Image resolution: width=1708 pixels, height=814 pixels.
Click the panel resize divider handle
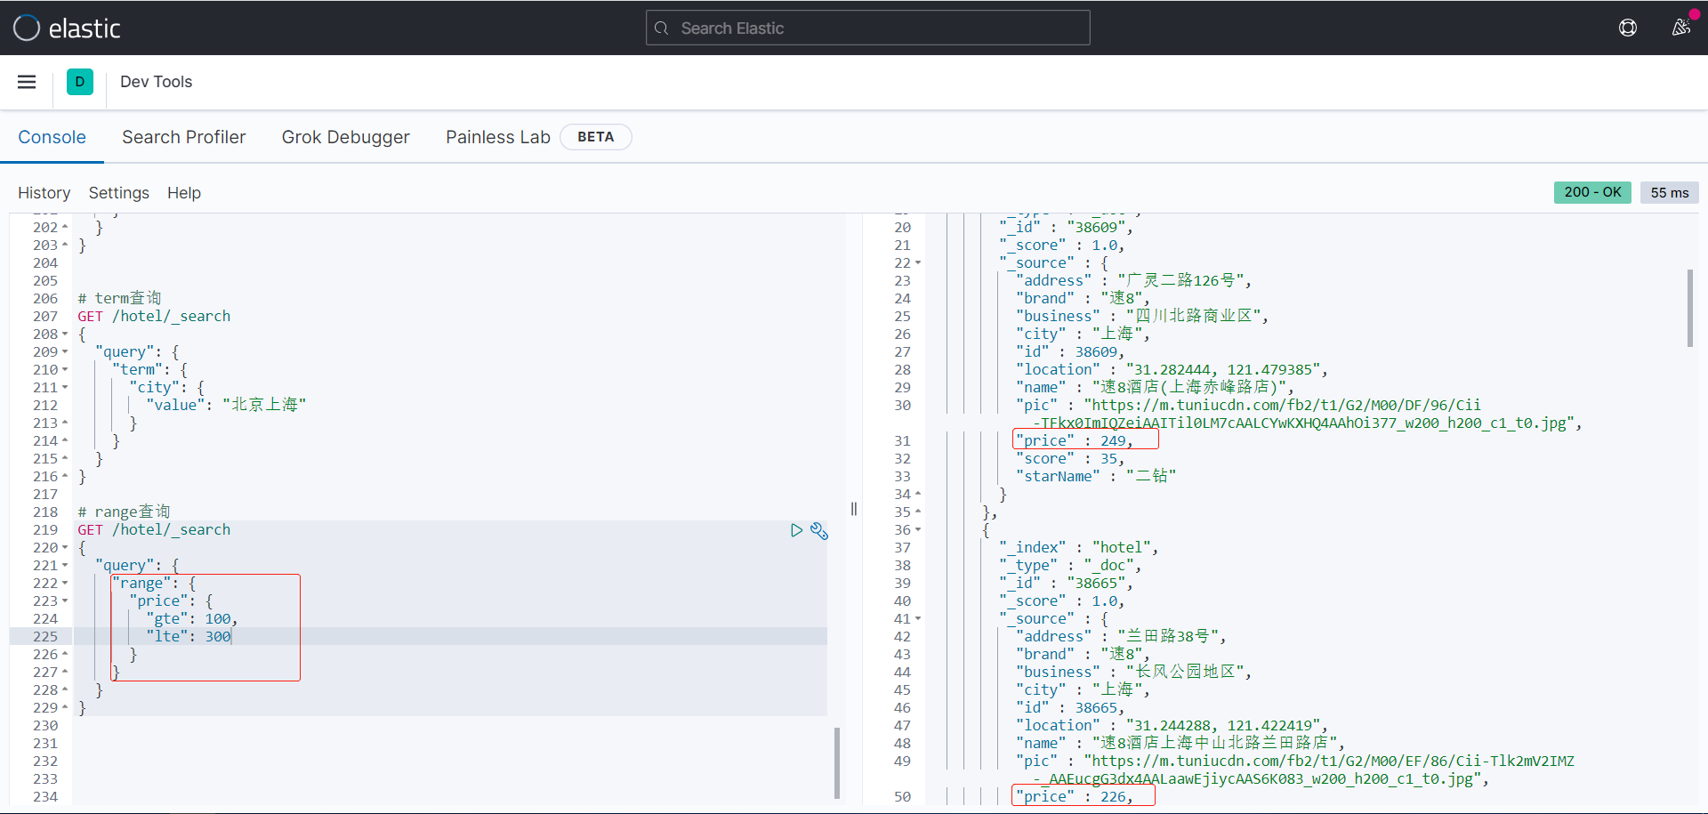pos(854,509)
